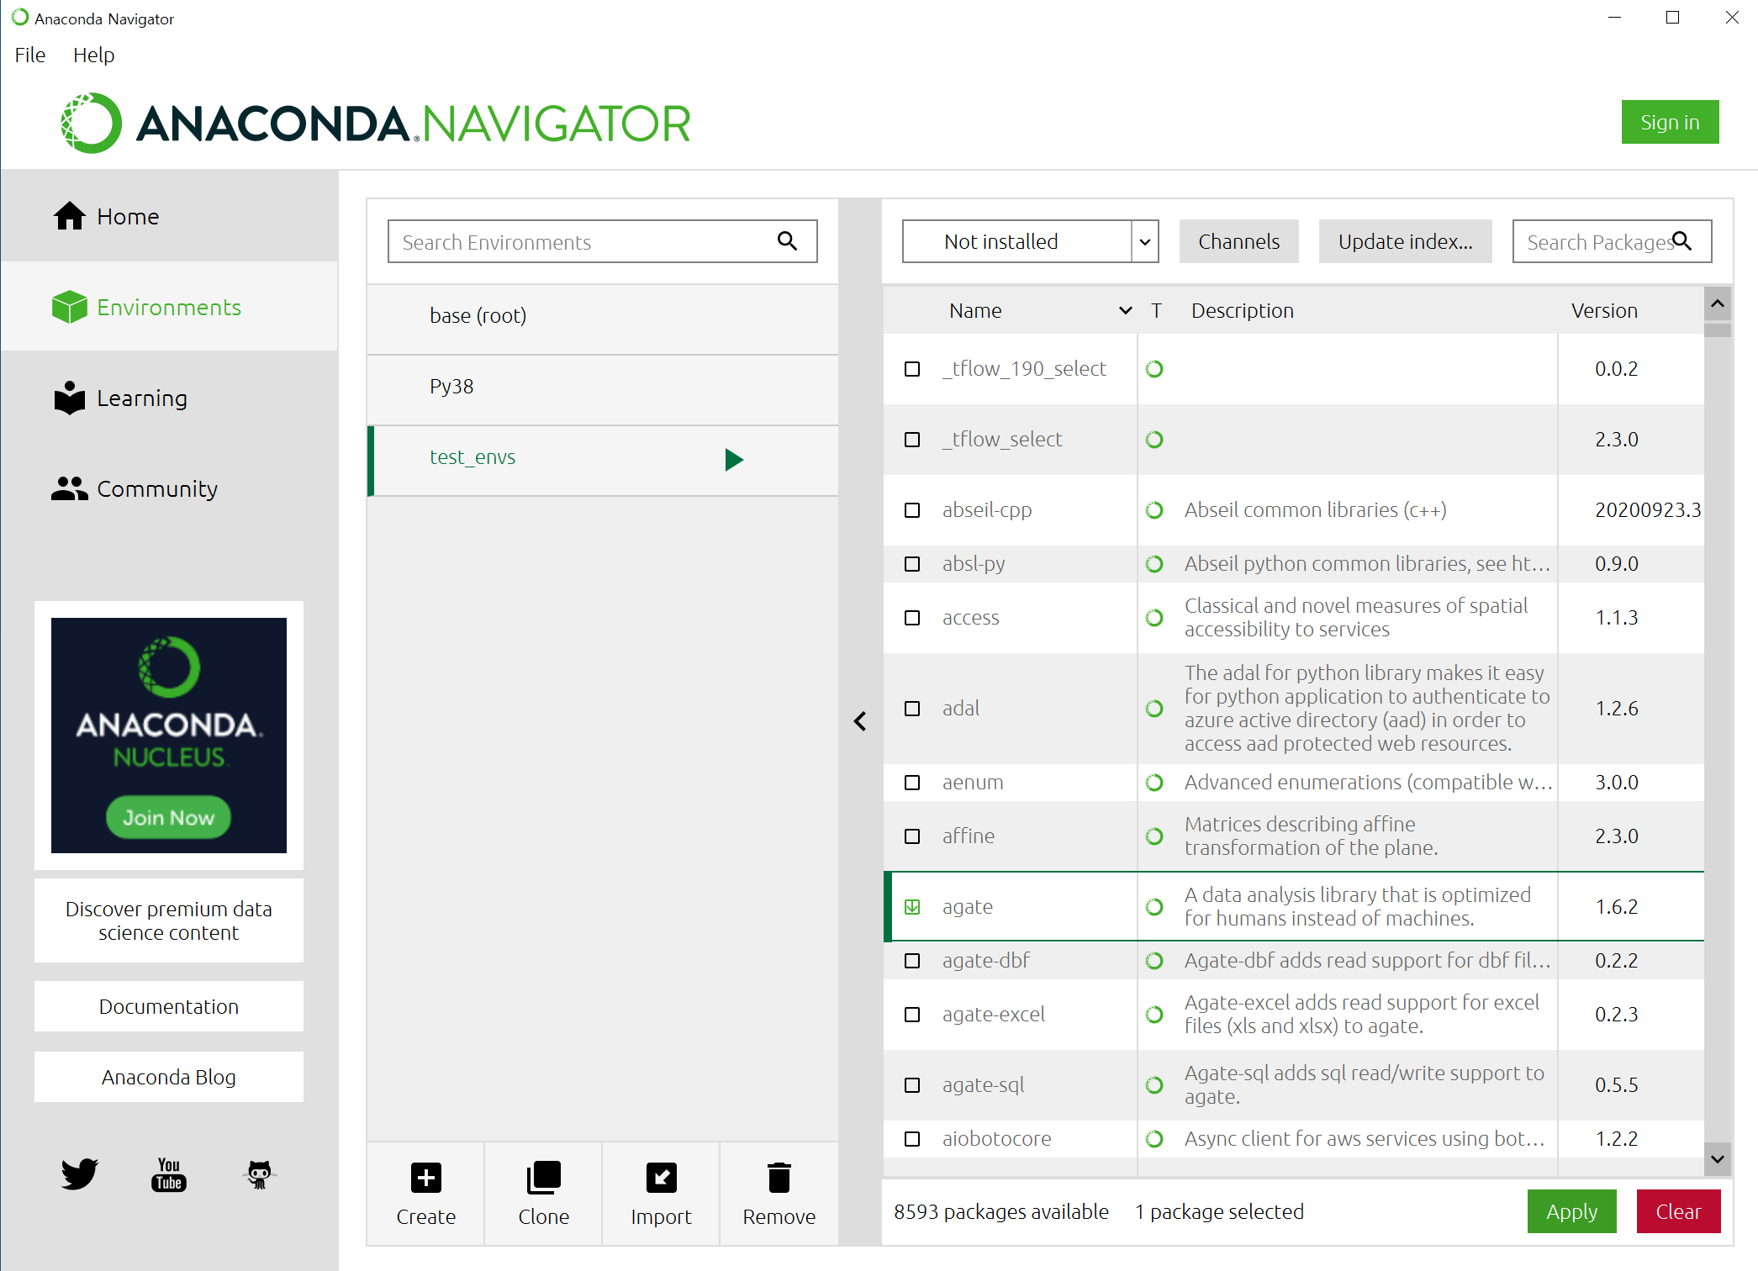Image resolution: width=1758 pixels, height=1271 pixels.
Task: Open the File menu
Action: 30,55
